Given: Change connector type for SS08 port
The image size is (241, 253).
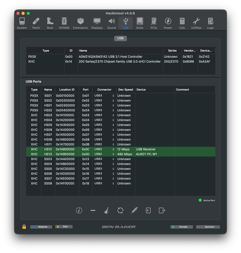Looking at the screenshot, I should click(x=104, y=183).
